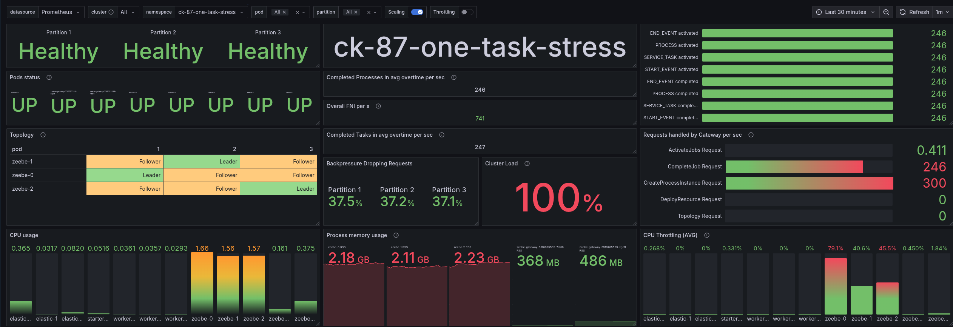Click the zeebe-2 Leader cell in topology
Image resolution: width=953 pixels, height=327 pixels.
click(x=278, y=189)
